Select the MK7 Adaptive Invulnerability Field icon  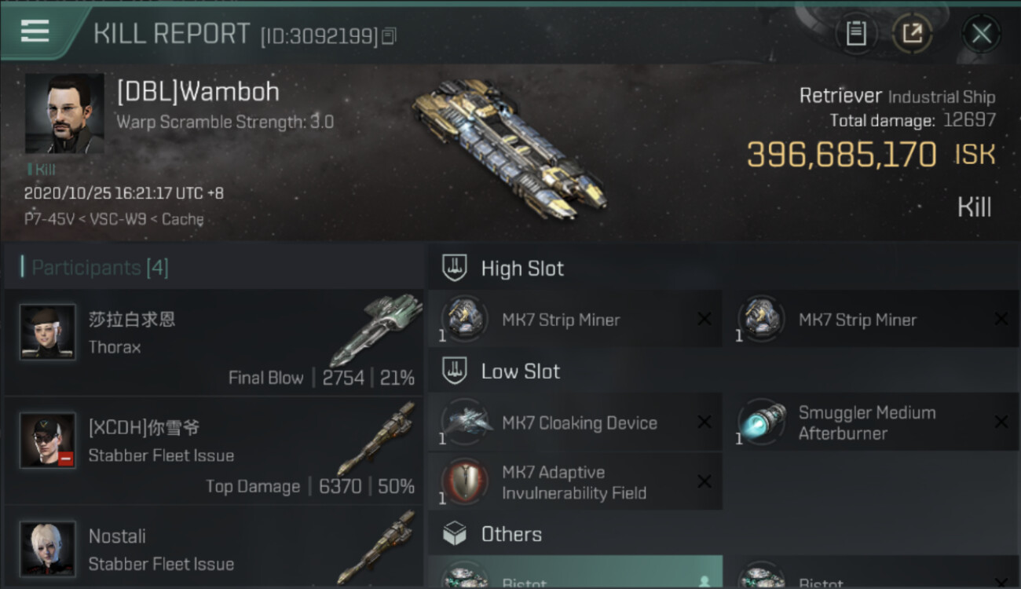(464, 481)
